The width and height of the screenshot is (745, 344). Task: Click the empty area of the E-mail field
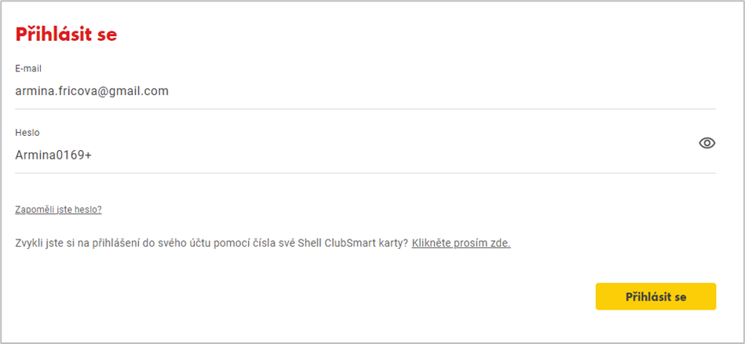tap(442, 91)
